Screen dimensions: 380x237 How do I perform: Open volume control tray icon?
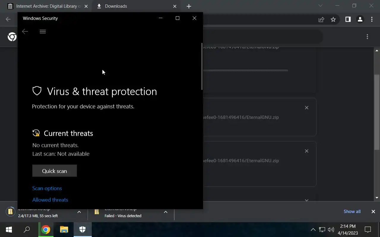(331, 230)
